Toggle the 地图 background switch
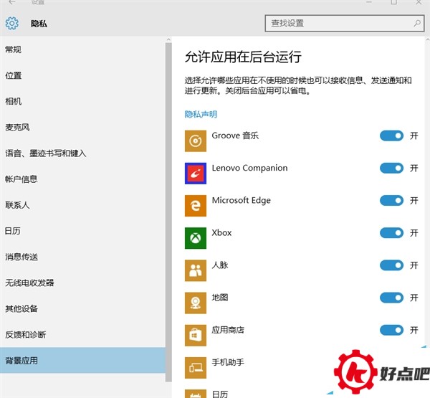 [391, 298]
